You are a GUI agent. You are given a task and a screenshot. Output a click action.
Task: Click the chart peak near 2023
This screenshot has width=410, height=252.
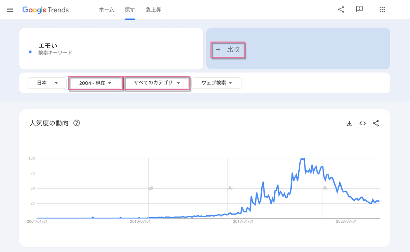(x=301, y=159)
